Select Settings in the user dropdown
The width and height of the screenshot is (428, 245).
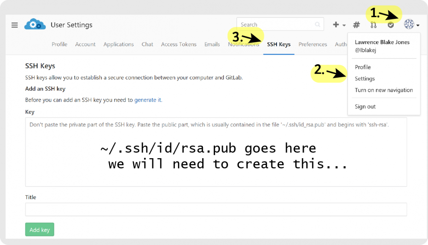coord(365,79)
